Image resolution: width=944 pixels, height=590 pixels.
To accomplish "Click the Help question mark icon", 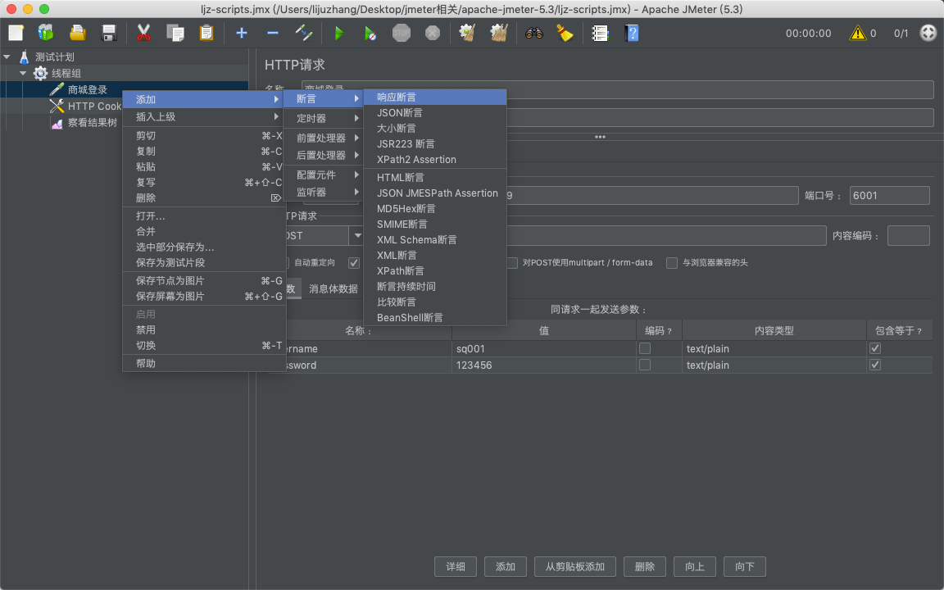I will coord(632,33).
